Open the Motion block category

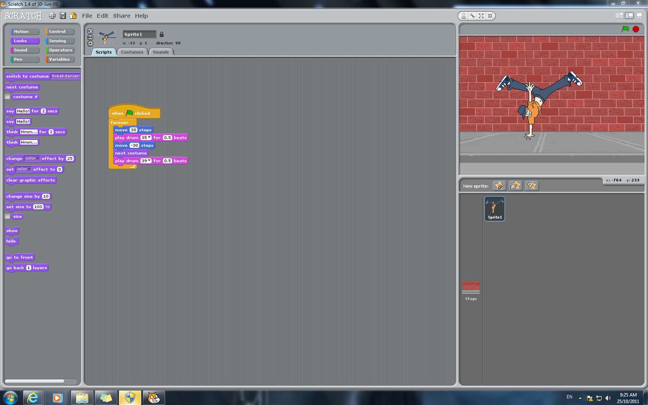[25, 32]
